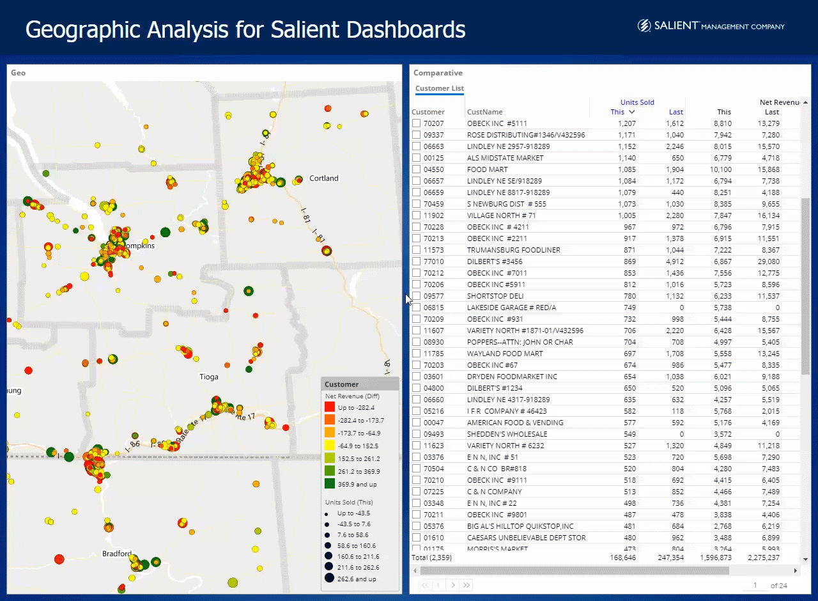Click the Tioga label on the map
Image resolution: width=818 pixels, height=601 pixels.
[x=209, y=377]
